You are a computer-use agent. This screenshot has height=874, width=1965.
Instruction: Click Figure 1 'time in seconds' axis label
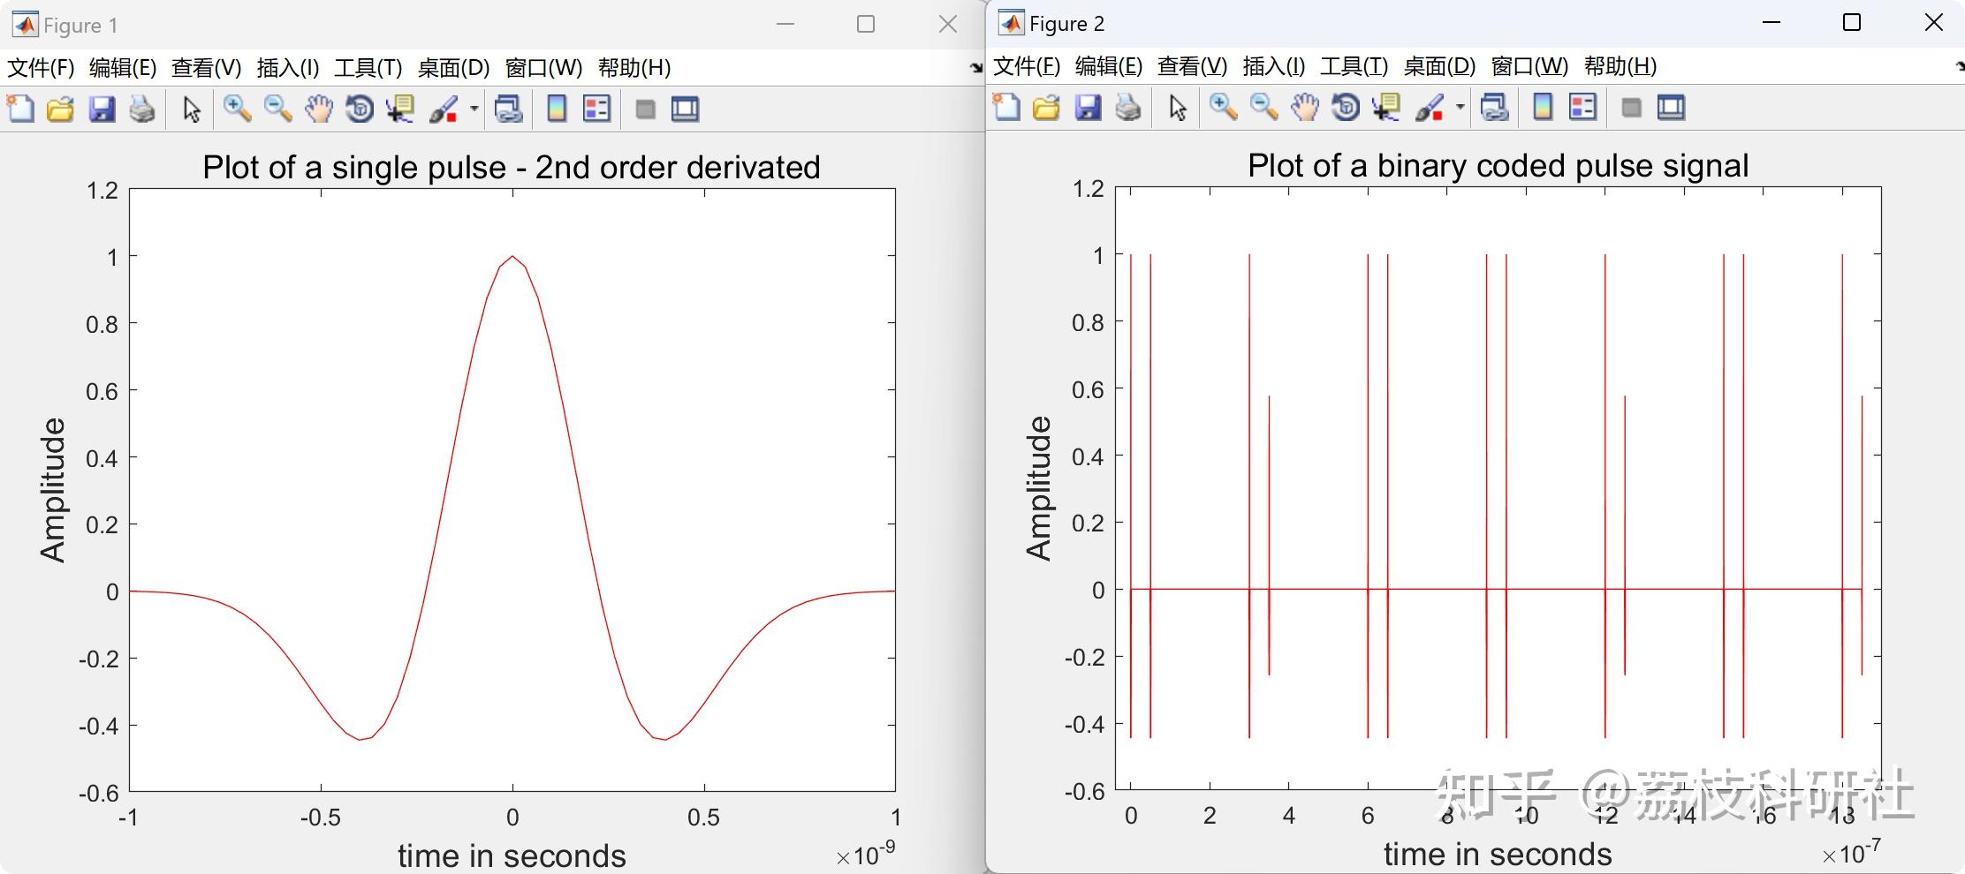point(512,855)
